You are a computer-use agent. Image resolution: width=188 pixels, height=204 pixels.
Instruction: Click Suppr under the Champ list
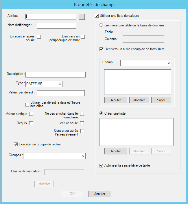(161, 100)
